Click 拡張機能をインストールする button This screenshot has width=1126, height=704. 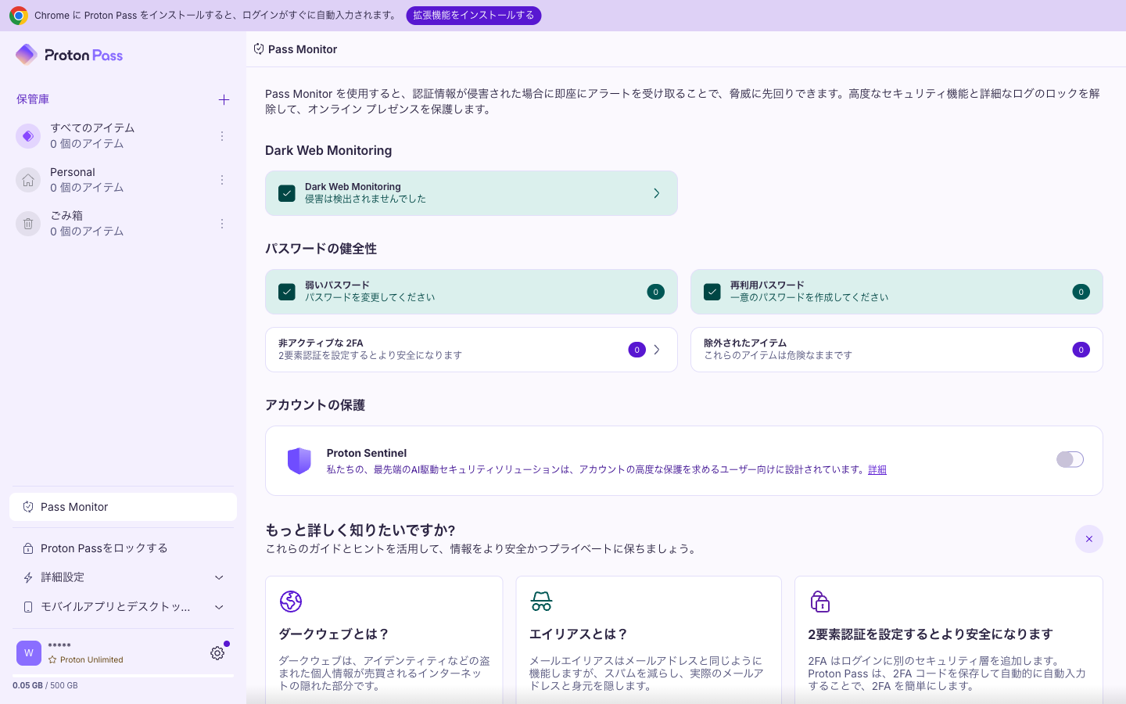tap(474, 16)
